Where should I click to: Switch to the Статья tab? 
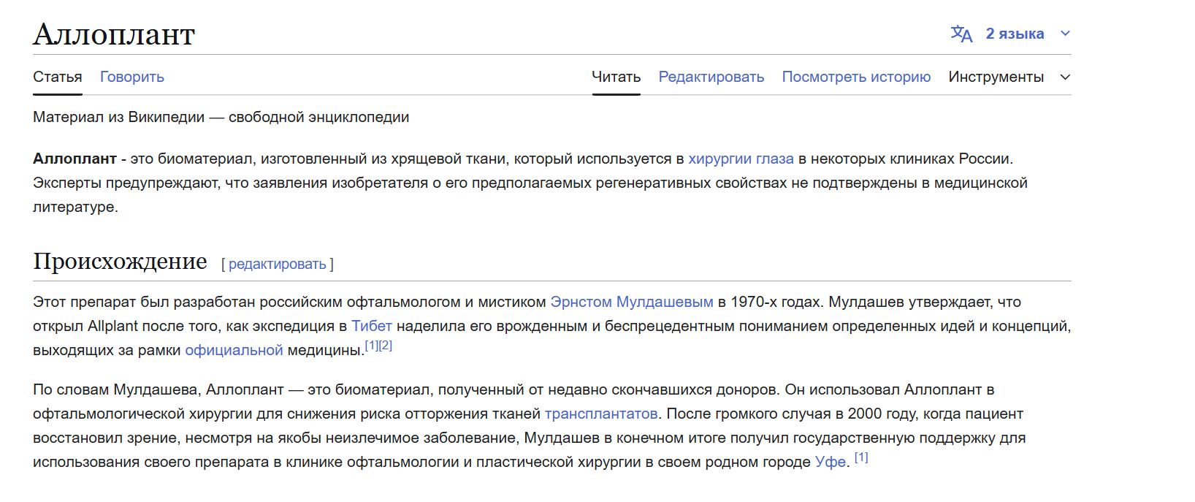[x=57, y=77]
